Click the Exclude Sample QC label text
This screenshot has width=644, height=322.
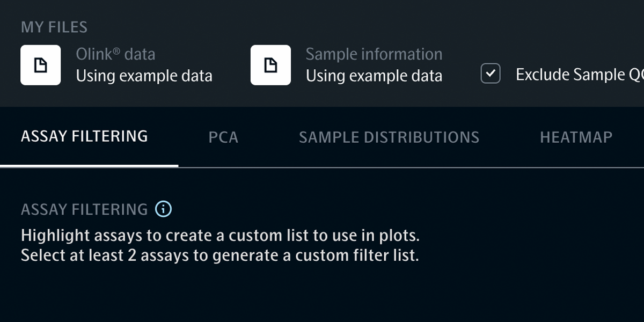(x=580, y=75)
